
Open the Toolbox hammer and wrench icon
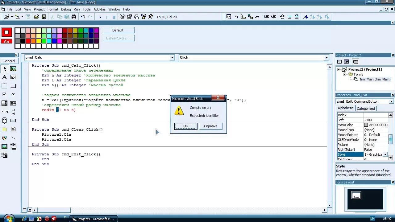coord(151,17)
